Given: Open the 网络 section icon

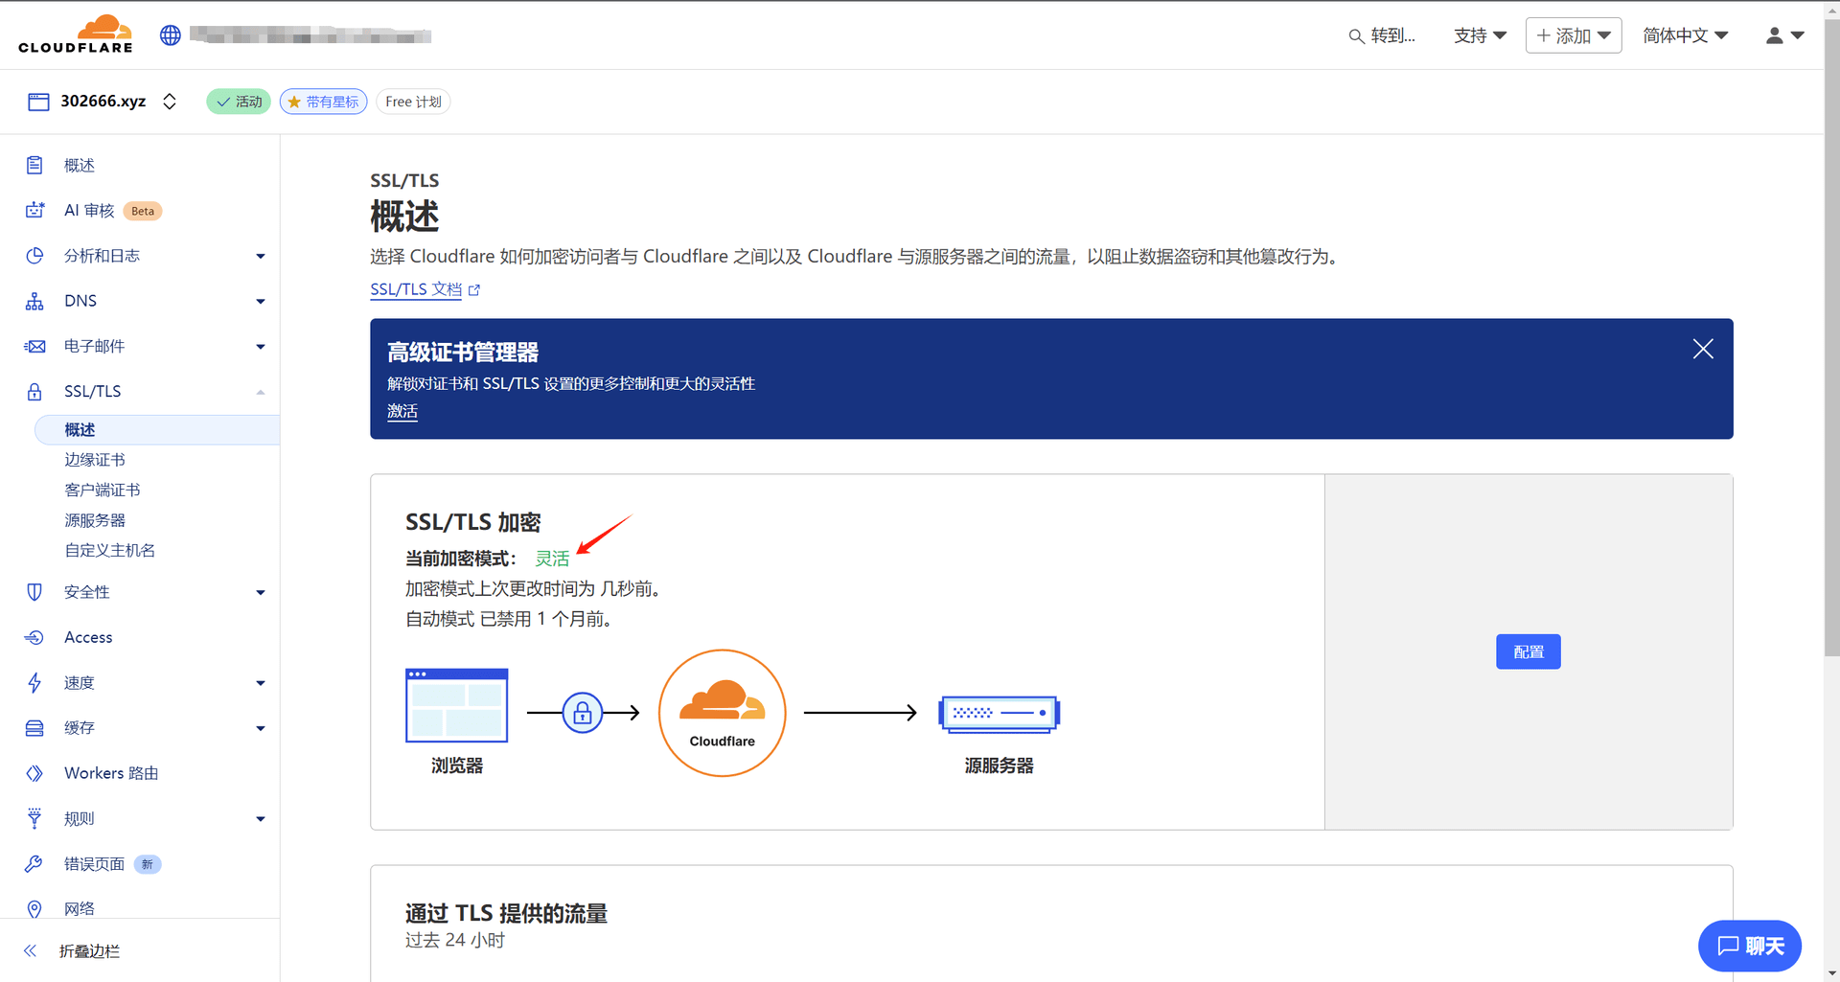Looking at the screenshot, I should click(34, 908).
